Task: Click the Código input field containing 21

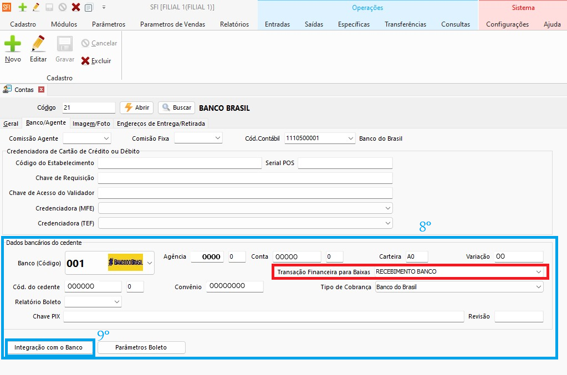Action: click(x=89, y=107)
